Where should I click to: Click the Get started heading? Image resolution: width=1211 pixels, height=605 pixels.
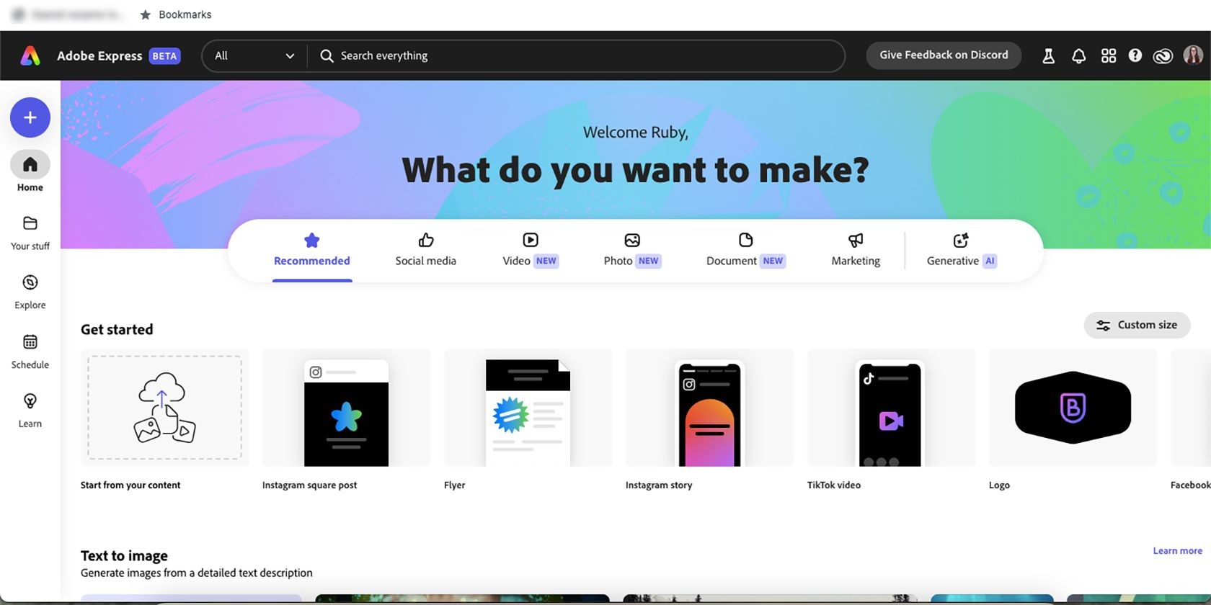click(117, 330)
